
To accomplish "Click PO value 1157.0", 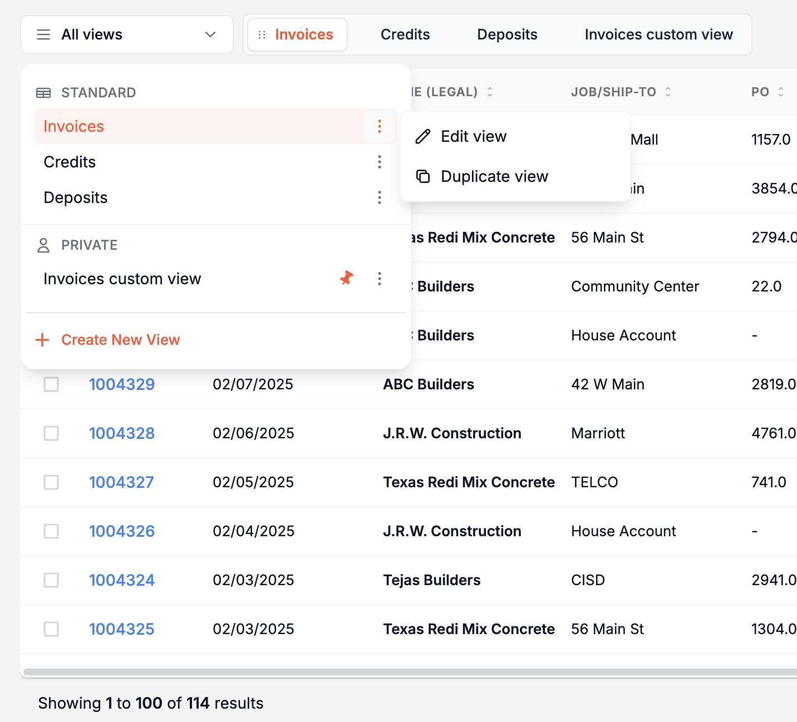I will coord(771,140).
